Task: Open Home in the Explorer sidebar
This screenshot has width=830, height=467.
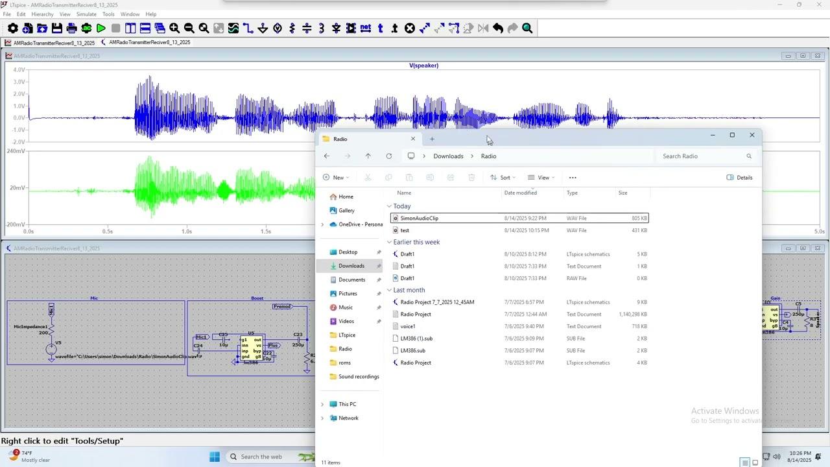Action: point(346,197)
